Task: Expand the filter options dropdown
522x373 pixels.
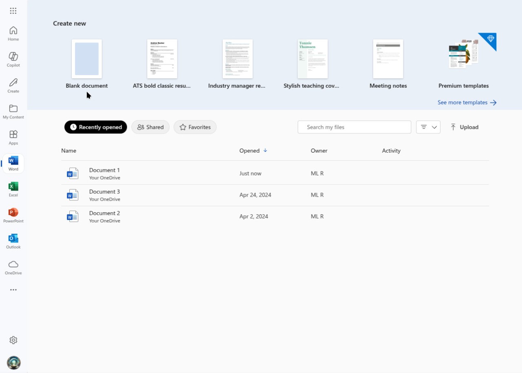Action: coord(428,127)
